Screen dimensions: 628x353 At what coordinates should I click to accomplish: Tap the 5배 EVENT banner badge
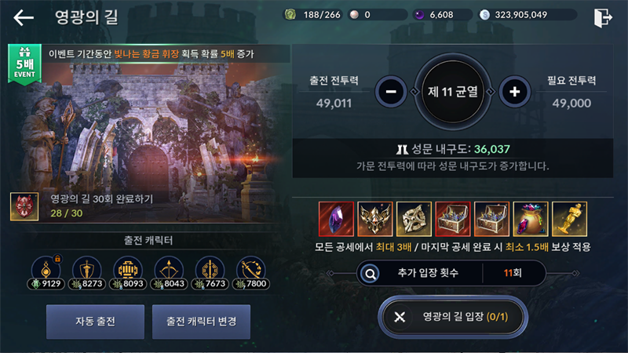point(24,64)
